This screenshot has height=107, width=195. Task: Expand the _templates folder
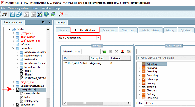click(x=14, y=33)
